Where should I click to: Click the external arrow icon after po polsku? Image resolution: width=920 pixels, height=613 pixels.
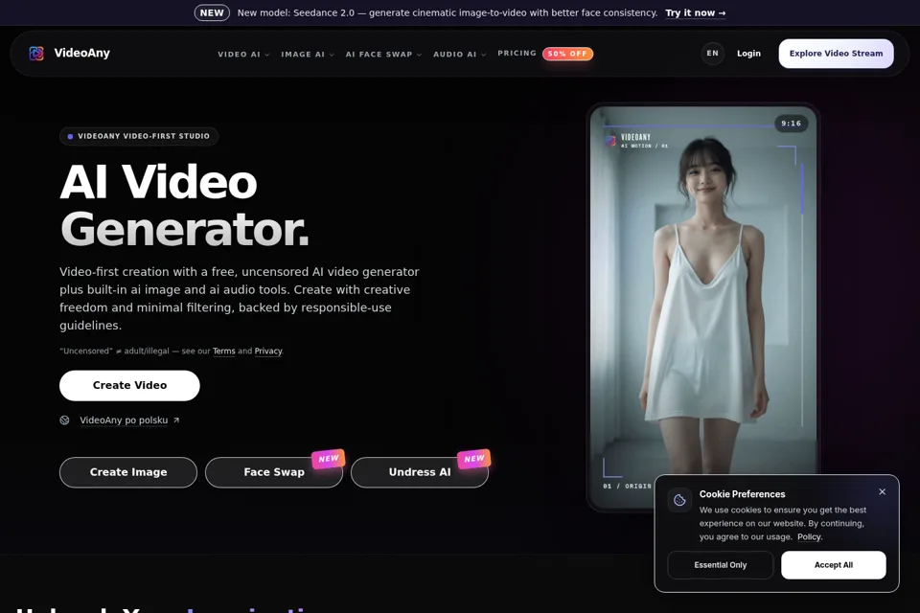[176, 420]
